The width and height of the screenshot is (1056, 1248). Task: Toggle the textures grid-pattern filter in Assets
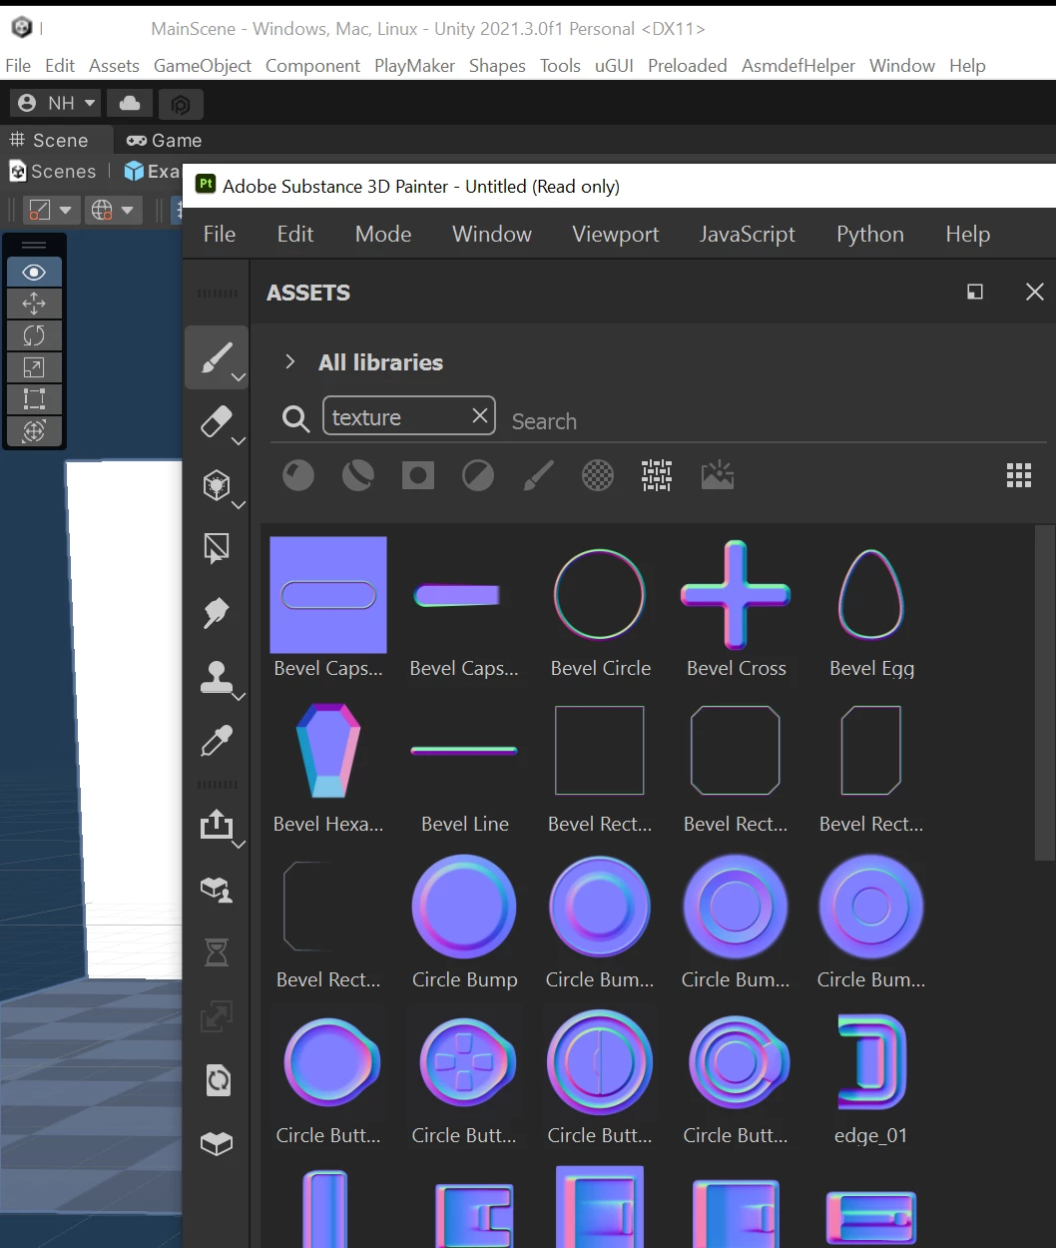pos(657,475)
